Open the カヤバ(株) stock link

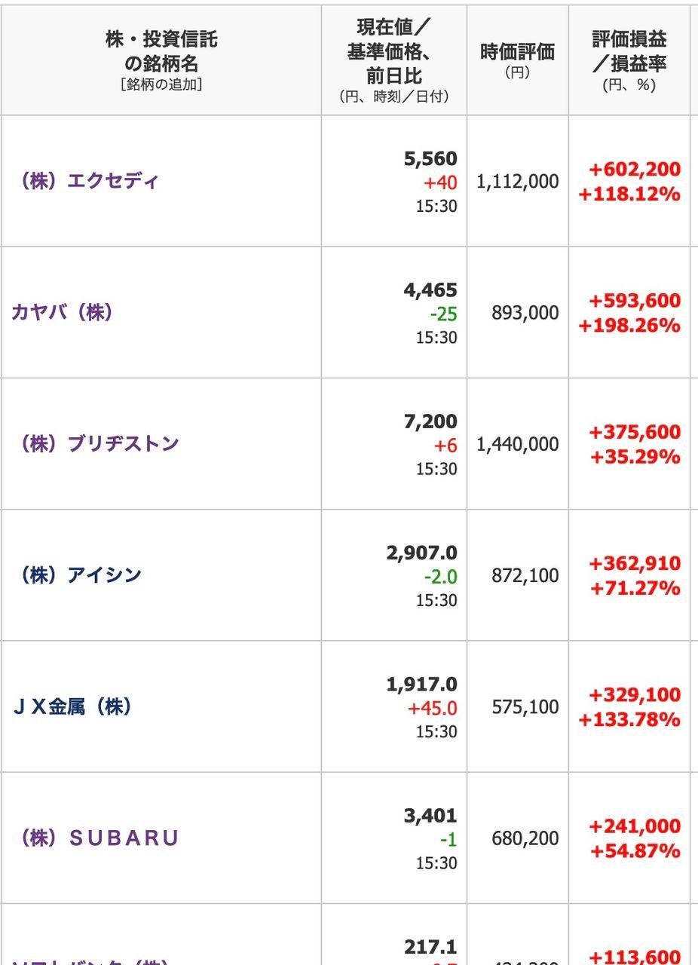62,312
